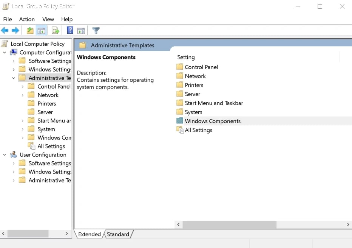
Task: Collapse Administrative Templates under Computer Configuration
Action: 14,78
